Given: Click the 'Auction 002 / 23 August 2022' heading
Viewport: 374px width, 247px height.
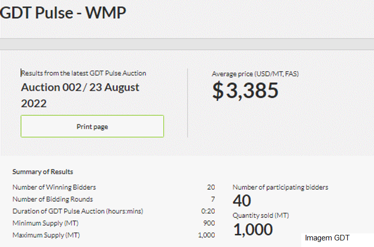Looking at the screenshot, I should point(80,95).
